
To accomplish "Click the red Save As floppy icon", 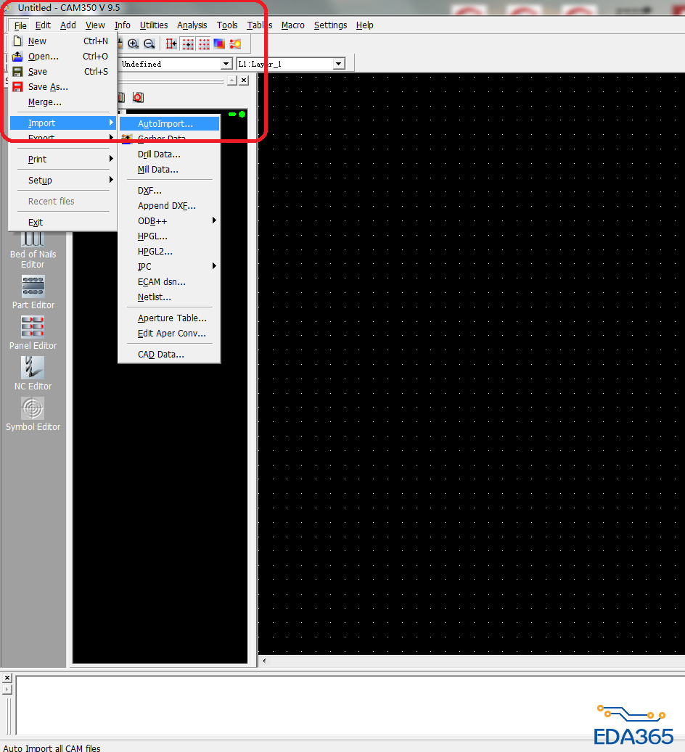I will coord(17,87).
